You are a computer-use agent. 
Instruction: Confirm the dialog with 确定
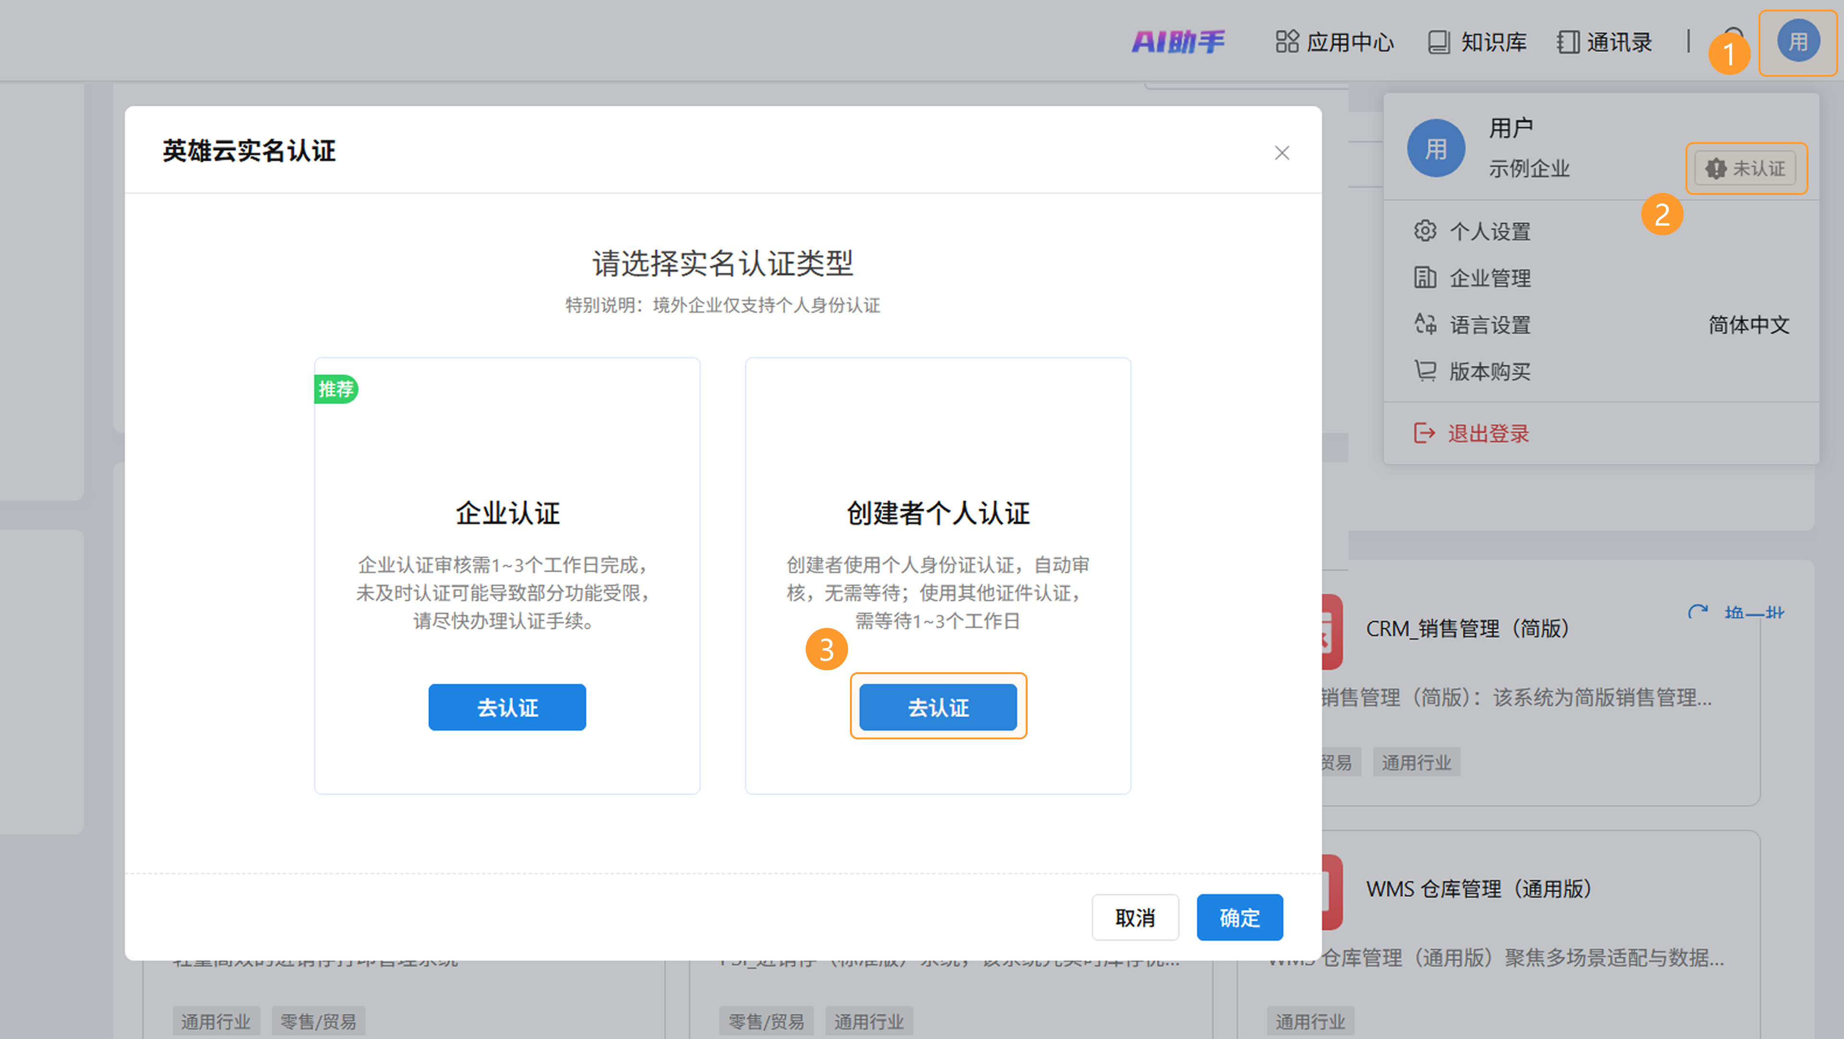click(x=1239, y=918)
